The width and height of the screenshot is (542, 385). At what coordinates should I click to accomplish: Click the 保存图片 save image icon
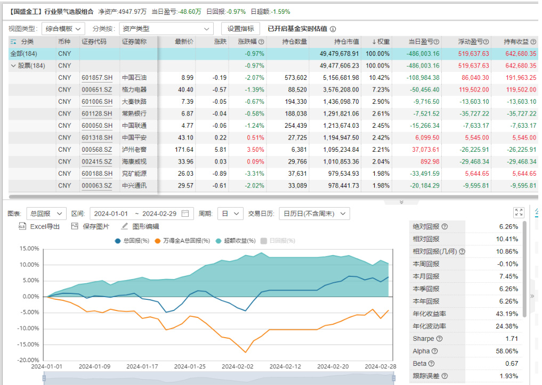pyautogui.click(x=75, y=226)
